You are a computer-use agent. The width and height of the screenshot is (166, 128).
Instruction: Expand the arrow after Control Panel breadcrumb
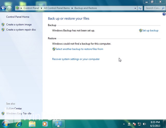pos(41,8)
